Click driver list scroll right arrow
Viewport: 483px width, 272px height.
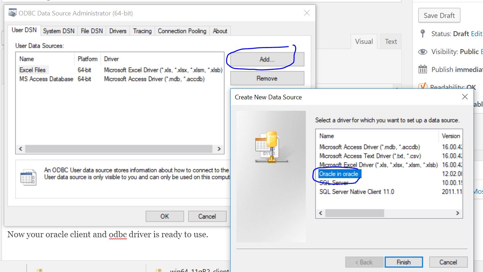(457, 213)
